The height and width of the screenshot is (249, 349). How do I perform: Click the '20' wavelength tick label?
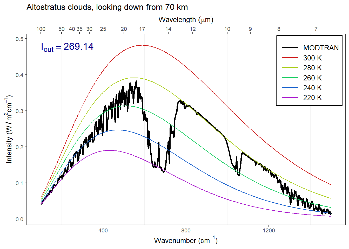click(124, 29)
